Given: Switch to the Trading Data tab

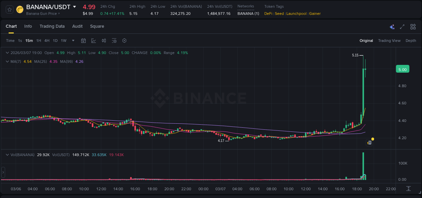Looking at the screenshot, I should click(52, 26).
